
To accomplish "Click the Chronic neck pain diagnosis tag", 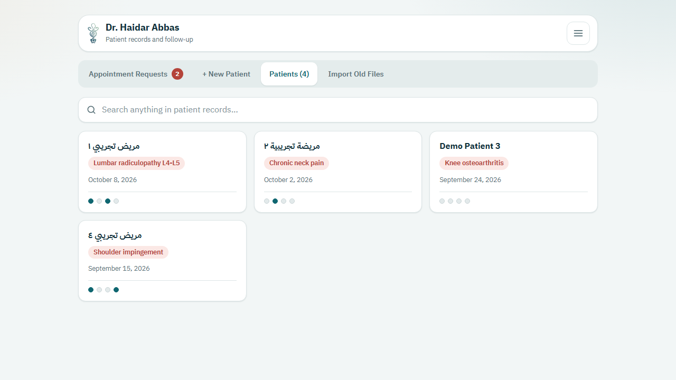I will [296, 163].
